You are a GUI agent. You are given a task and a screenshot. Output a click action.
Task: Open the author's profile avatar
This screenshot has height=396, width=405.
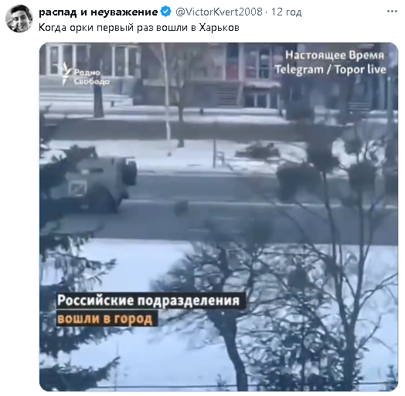coord(19,19)
